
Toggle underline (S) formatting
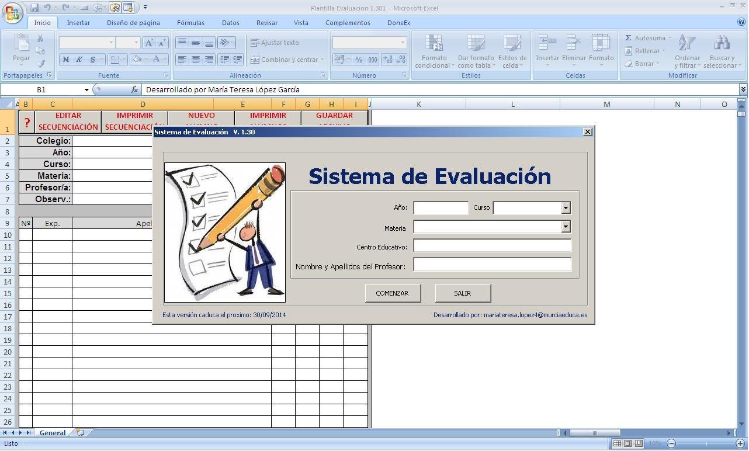[92, 60]
